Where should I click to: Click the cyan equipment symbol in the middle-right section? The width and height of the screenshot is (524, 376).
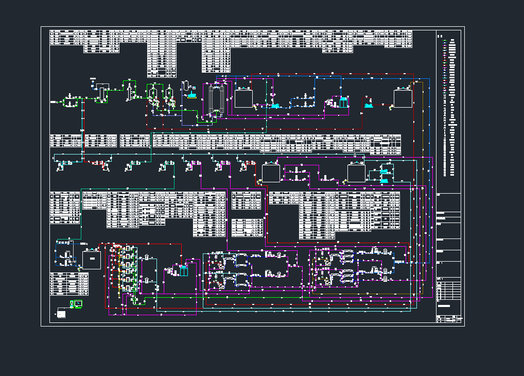(384, 171)
